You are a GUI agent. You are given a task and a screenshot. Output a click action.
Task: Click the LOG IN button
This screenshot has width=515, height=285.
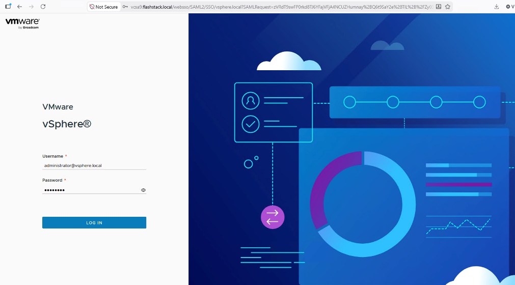coord(94,223)
